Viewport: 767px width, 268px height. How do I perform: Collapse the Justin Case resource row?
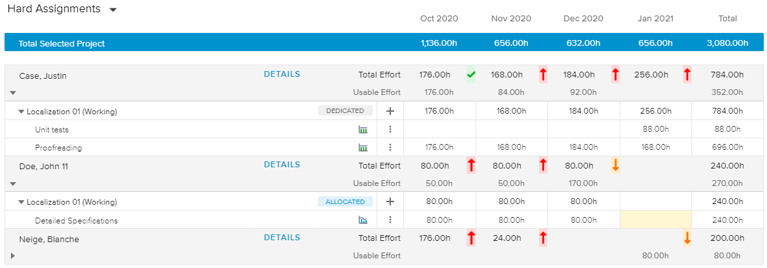click(12, 92)
